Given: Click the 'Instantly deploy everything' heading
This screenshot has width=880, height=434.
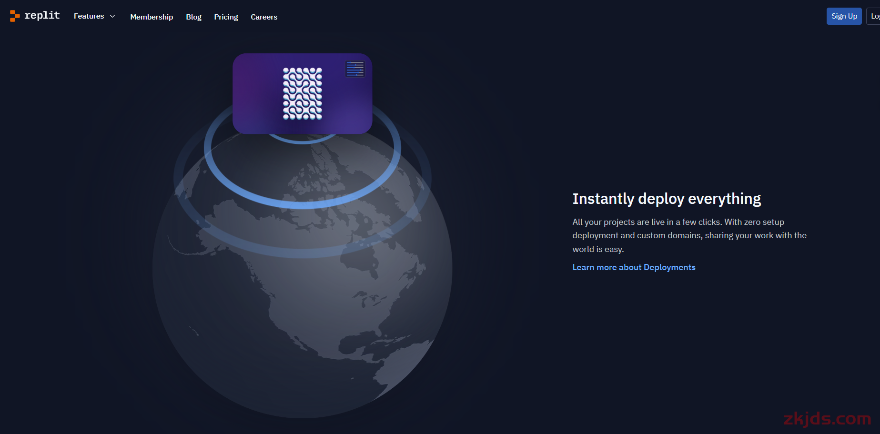Looking at the screenshot, I should 667,199.
